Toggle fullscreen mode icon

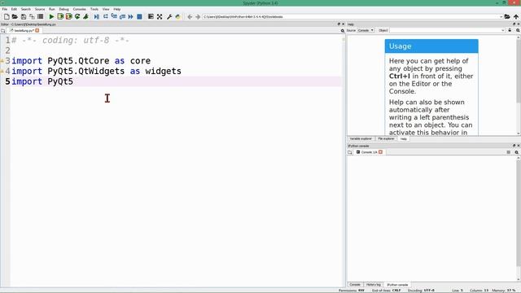click(x=160, y=16)
